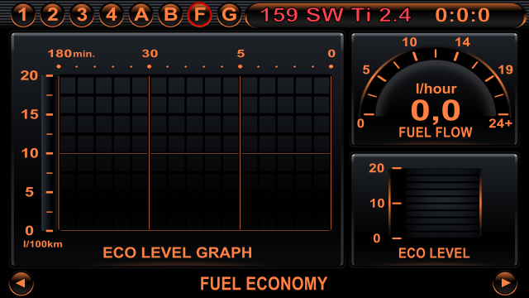Viewport: 529px width, 298px height.
Task: Select the 180 min marker on graph
Action: coord(59,53)
